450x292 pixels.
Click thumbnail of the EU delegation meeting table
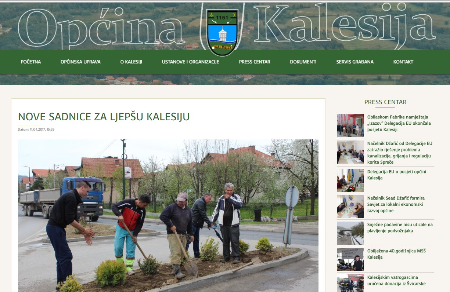[350, 152]
